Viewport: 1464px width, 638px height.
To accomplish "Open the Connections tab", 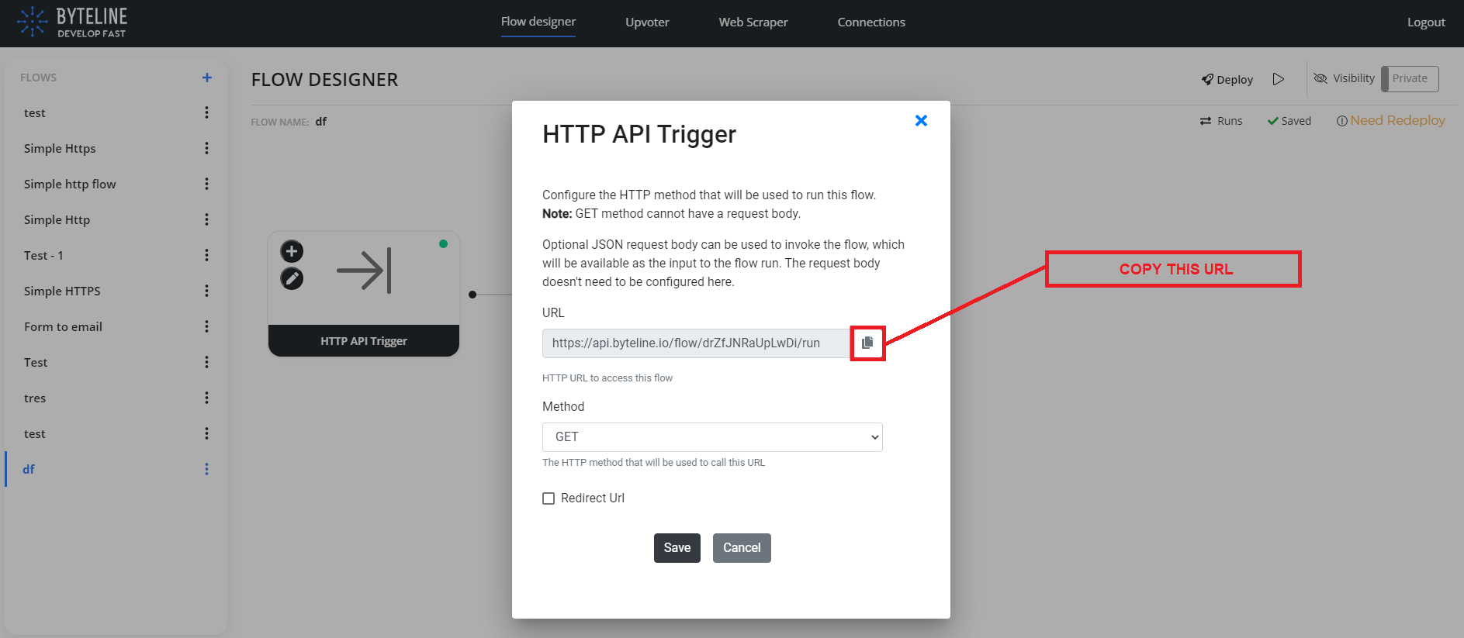I will [871, 22].
